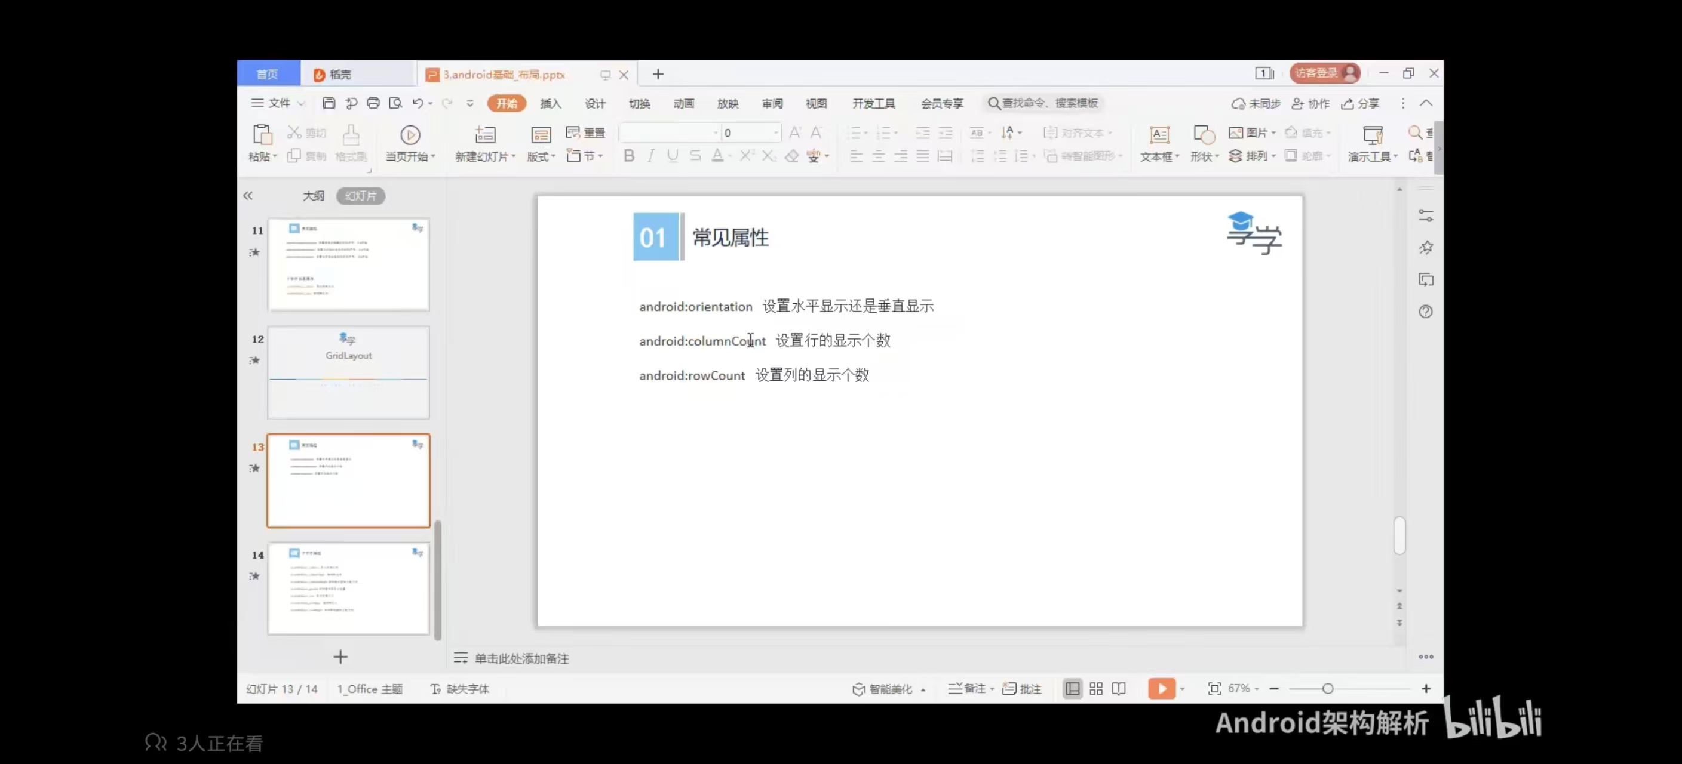Viewport: 1682px width, 764px height.
Task: Click the zoom in plus button
Action: click(1426, 688)
